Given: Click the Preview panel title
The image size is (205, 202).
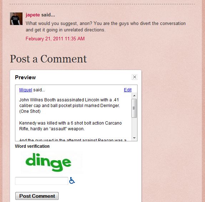Looking at the screenshot, I should [25, 77].
